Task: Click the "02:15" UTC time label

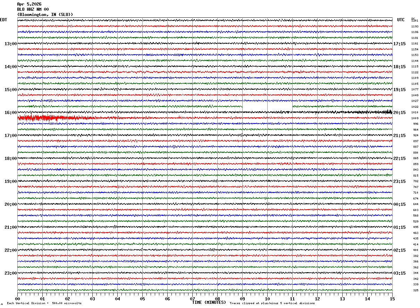Action: tap(400, 250)
